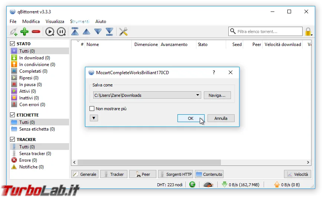323x197 pixels.
Task: Expand dialog details with the black triangle button
Action: tap(94, 118)
